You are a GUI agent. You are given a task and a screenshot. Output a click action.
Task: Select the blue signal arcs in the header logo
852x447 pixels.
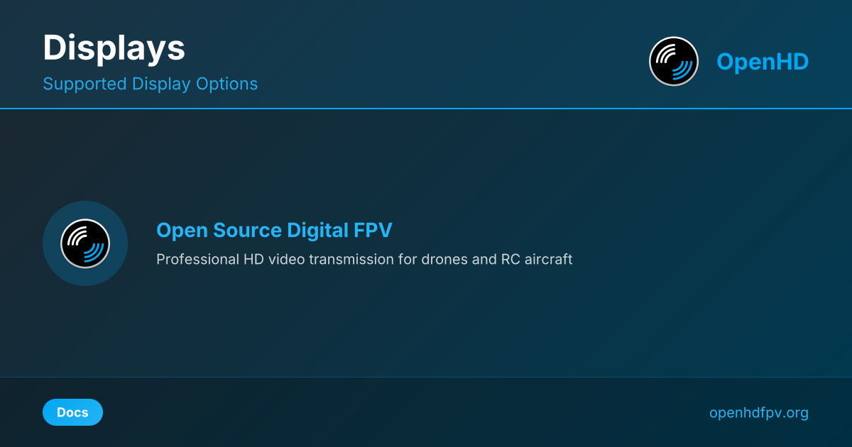682,70
